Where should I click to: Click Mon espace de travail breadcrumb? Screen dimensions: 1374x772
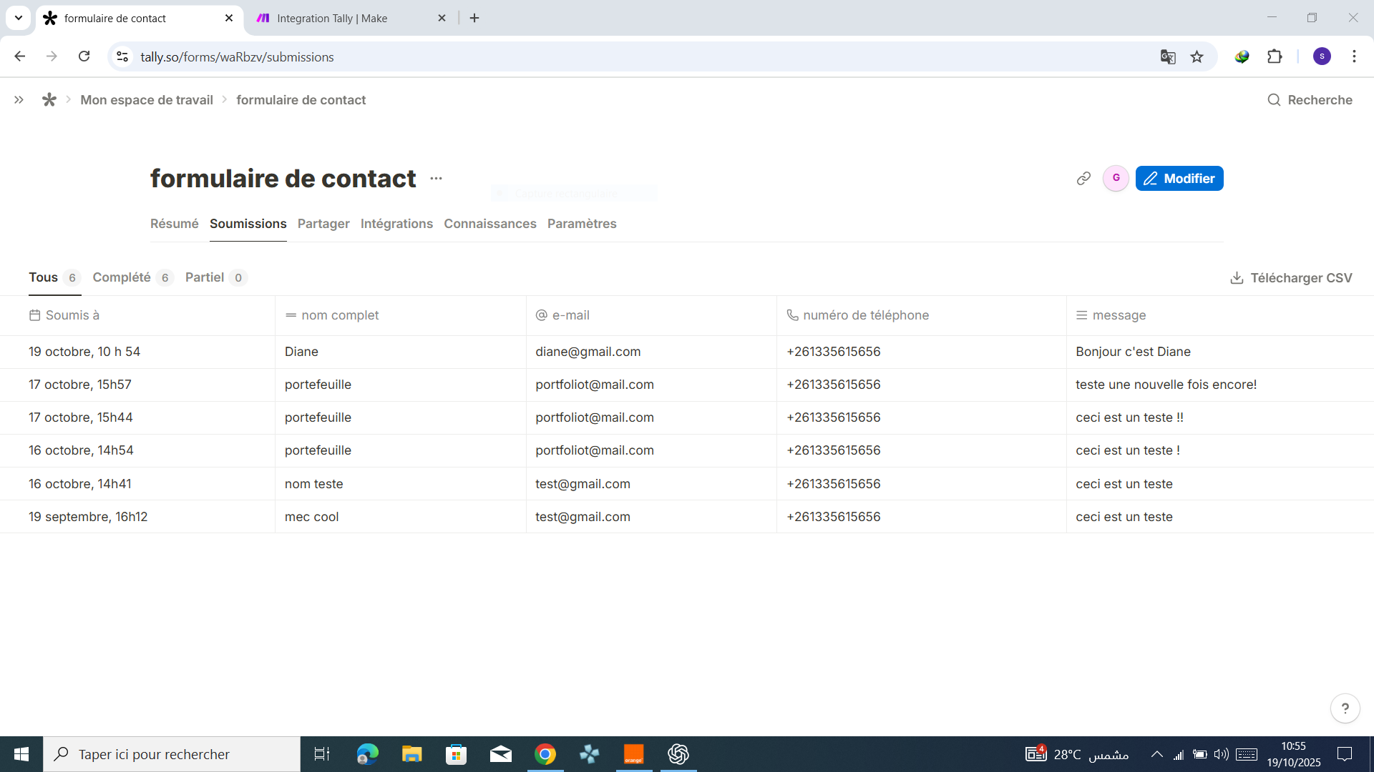(x=147, y=100)
